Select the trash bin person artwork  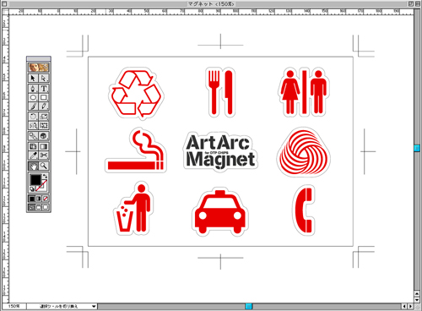(133, 209)
